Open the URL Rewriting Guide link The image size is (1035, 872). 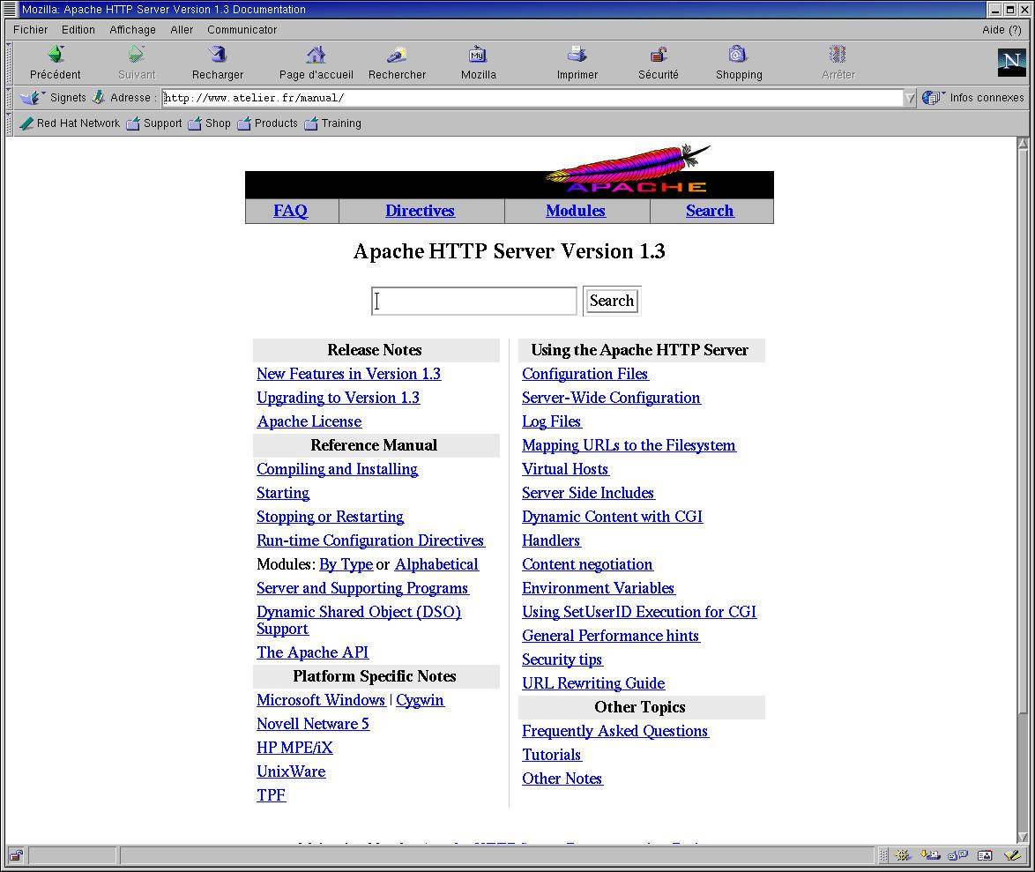[593, 683]
